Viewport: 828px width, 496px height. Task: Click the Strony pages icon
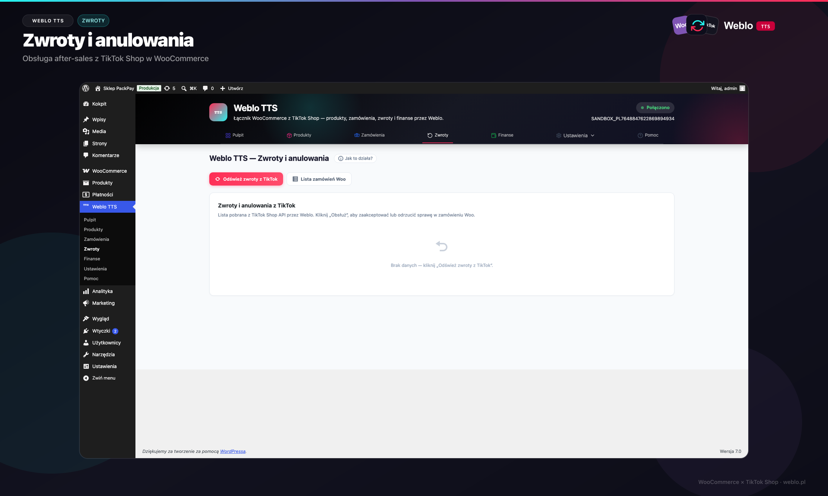(x=86, y=143)
